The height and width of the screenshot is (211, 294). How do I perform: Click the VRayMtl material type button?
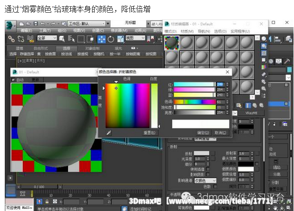pos(251,113)
